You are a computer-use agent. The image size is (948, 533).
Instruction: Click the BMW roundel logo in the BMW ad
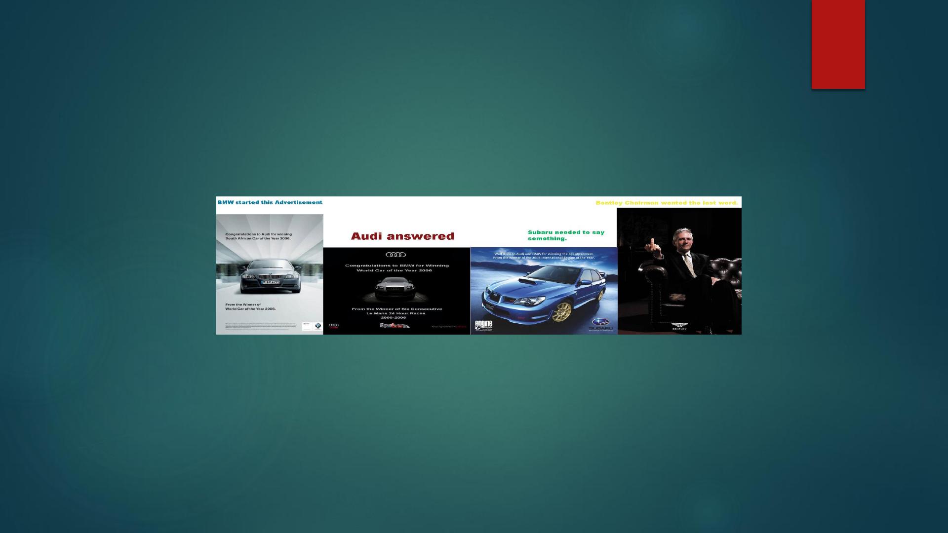point(318,326)
